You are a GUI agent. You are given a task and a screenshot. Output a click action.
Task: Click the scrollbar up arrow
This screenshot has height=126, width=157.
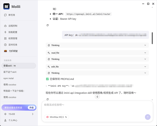(x=152, y=7)
